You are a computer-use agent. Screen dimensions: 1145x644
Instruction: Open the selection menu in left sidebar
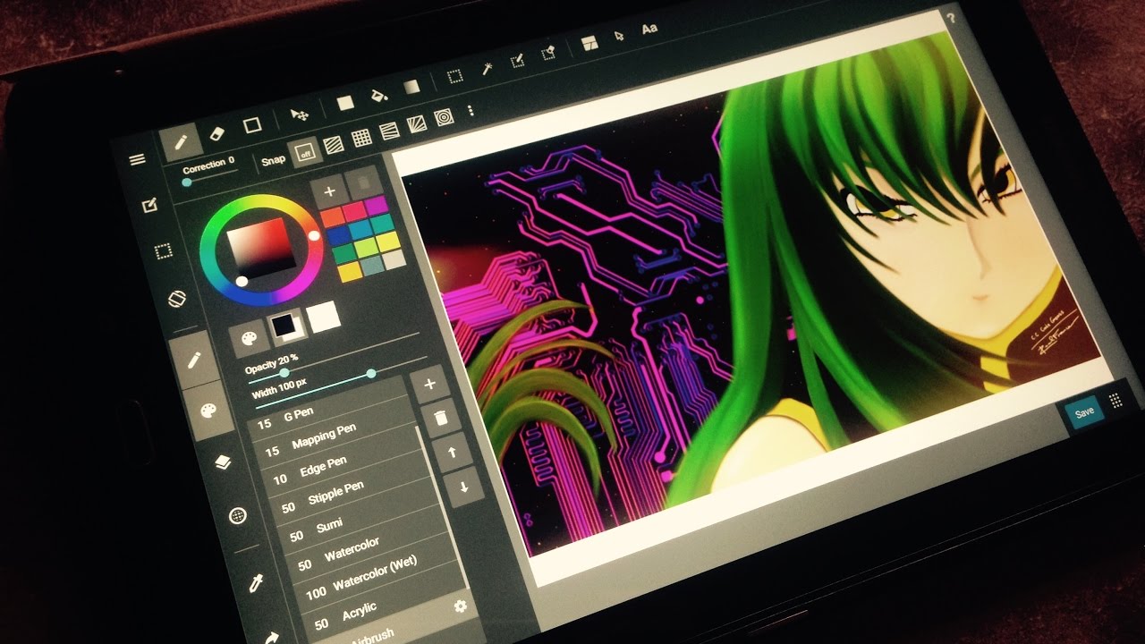tap(164, 251)
